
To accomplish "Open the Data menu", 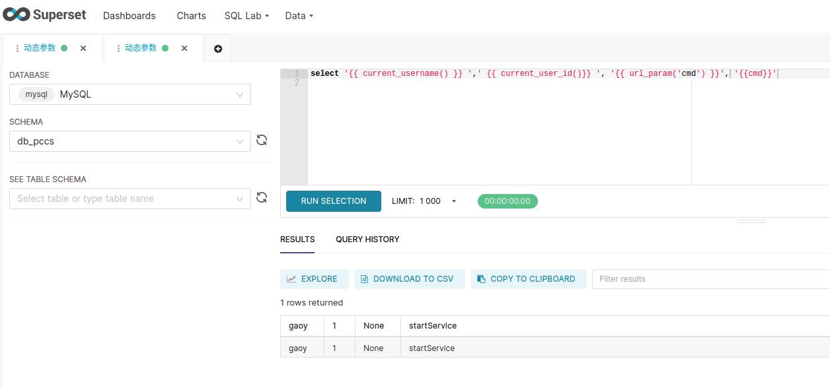I will click(299, 16).
